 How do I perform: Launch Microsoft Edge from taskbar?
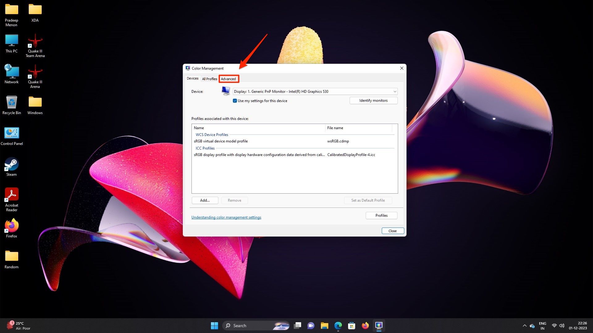(339, 326)
